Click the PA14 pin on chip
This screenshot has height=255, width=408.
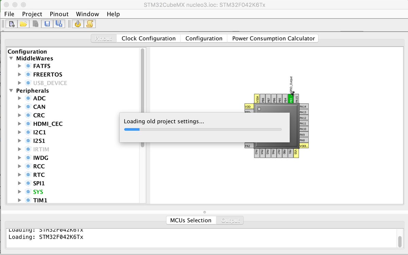click(304, 107)
